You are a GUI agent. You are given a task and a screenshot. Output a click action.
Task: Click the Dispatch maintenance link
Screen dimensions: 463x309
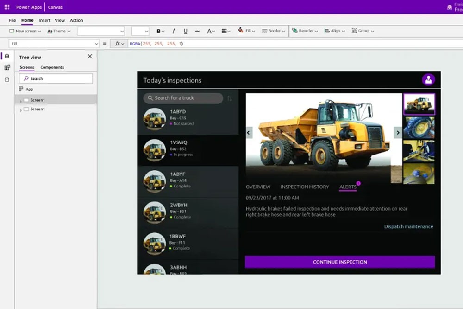point(408,226)
